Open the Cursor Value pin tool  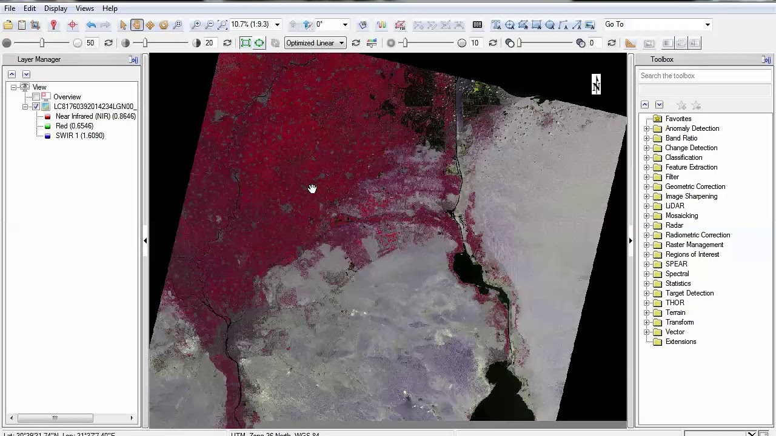(53, 25)
